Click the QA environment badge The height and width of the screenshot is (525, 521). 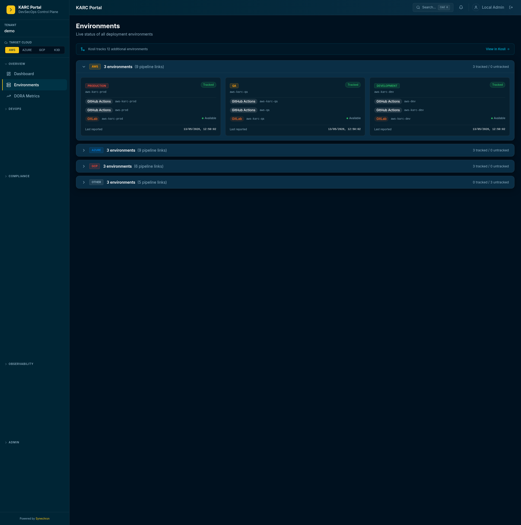(x=234, y=86)
